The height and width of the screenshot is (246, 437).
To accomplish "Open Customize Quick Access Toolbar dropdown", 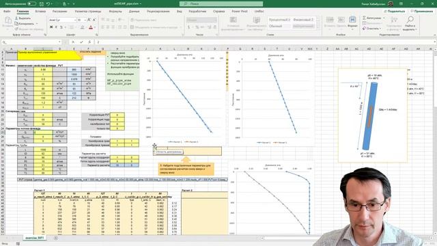I will click(74, 4).
